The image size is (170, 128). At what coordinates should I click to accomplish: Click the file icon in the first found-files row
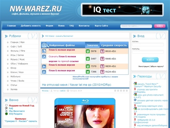tap(44, 51)
